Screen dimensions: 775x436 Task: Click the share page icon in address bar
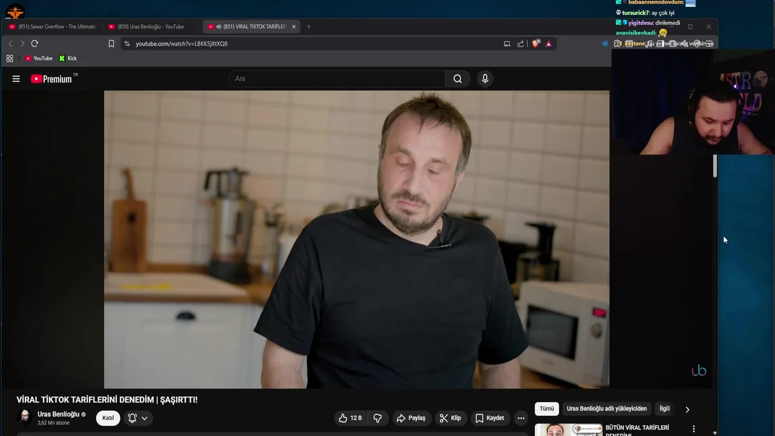pos(521,44)
